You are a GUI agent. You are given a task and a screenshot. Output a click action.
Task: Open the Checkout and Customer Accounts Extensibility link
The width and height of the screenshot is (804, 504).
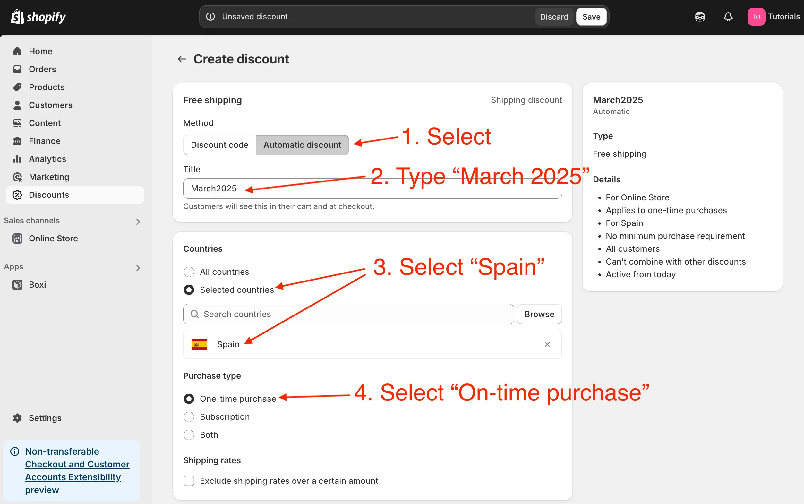coord(77,470)
